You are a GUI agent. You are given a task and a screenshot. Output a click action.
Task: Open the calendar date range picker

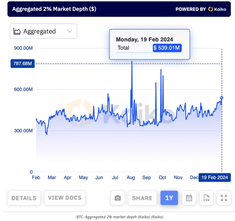[x=189, y=198]
